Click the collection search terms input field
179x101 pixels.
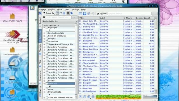coord(58,17)
